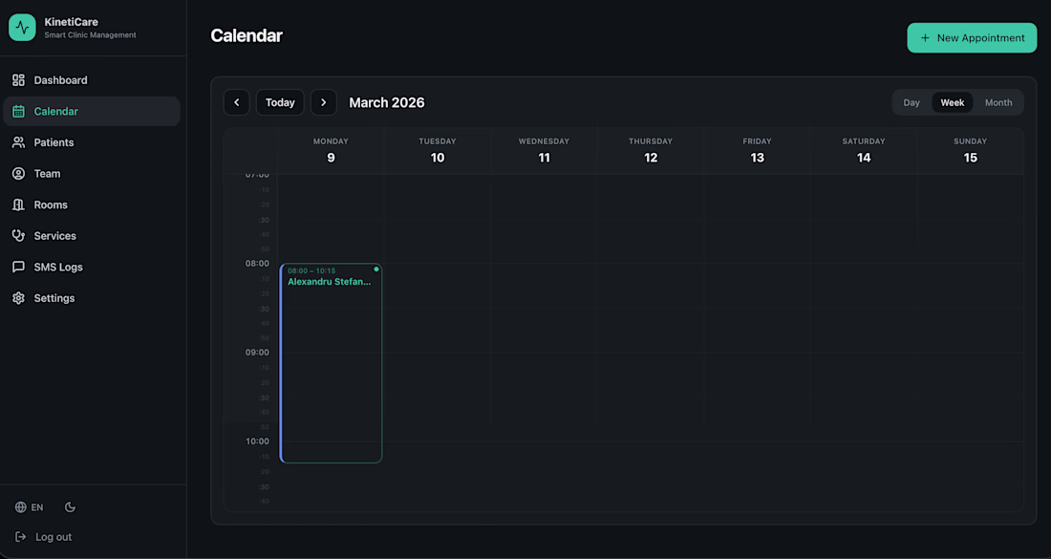Select the Thursday 12 column header
This screenshot has width=1051, height=559.
(x=651, y=151)
